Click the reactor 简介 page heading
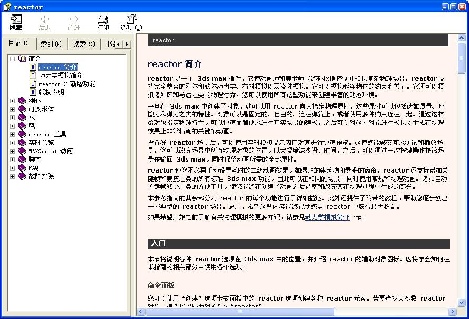 click(x=175, y=64)
